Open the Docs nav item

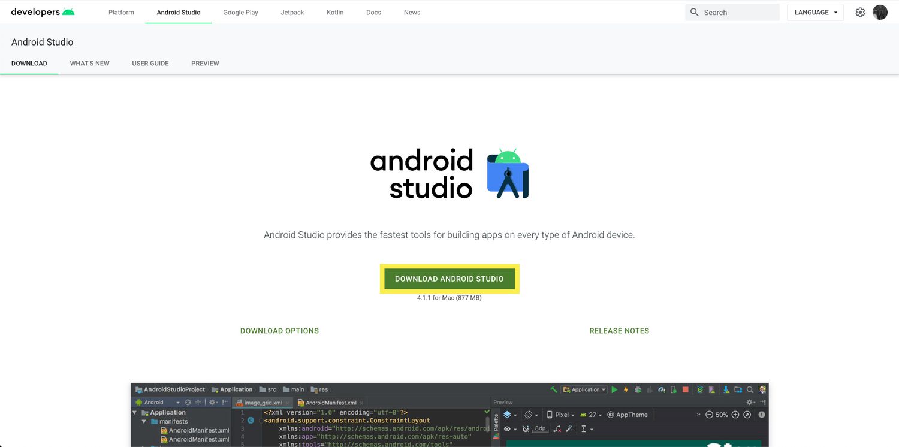[373, 12]
